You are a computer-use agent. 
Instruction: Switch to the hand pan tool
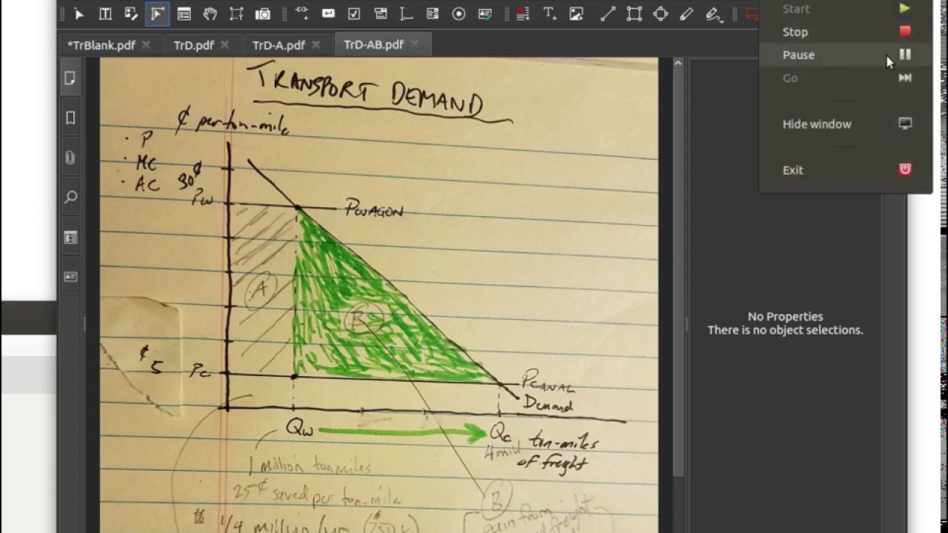click(210, 14)
